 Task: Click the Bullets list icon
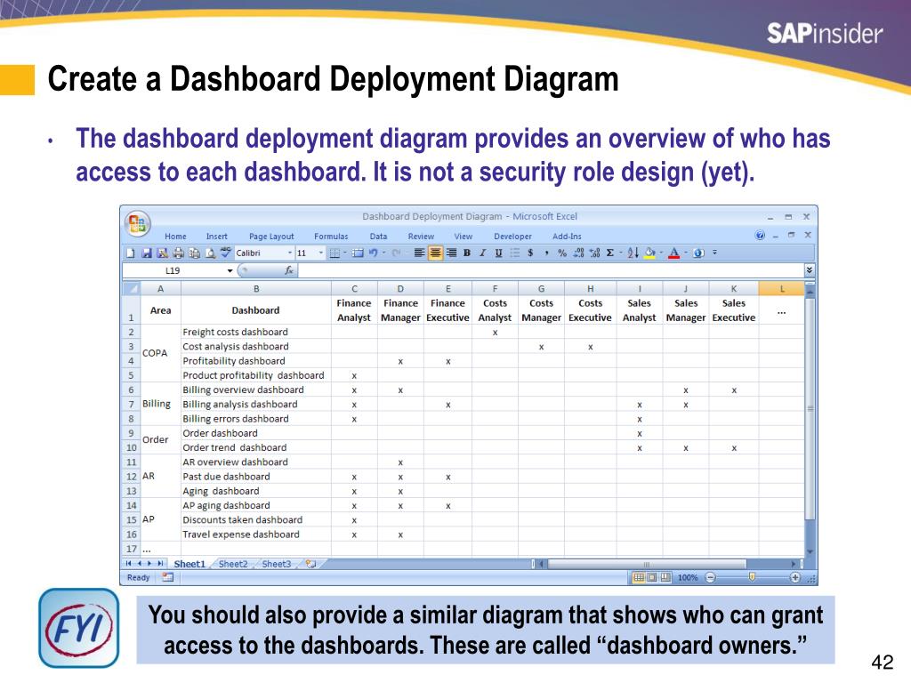[515, 253]
